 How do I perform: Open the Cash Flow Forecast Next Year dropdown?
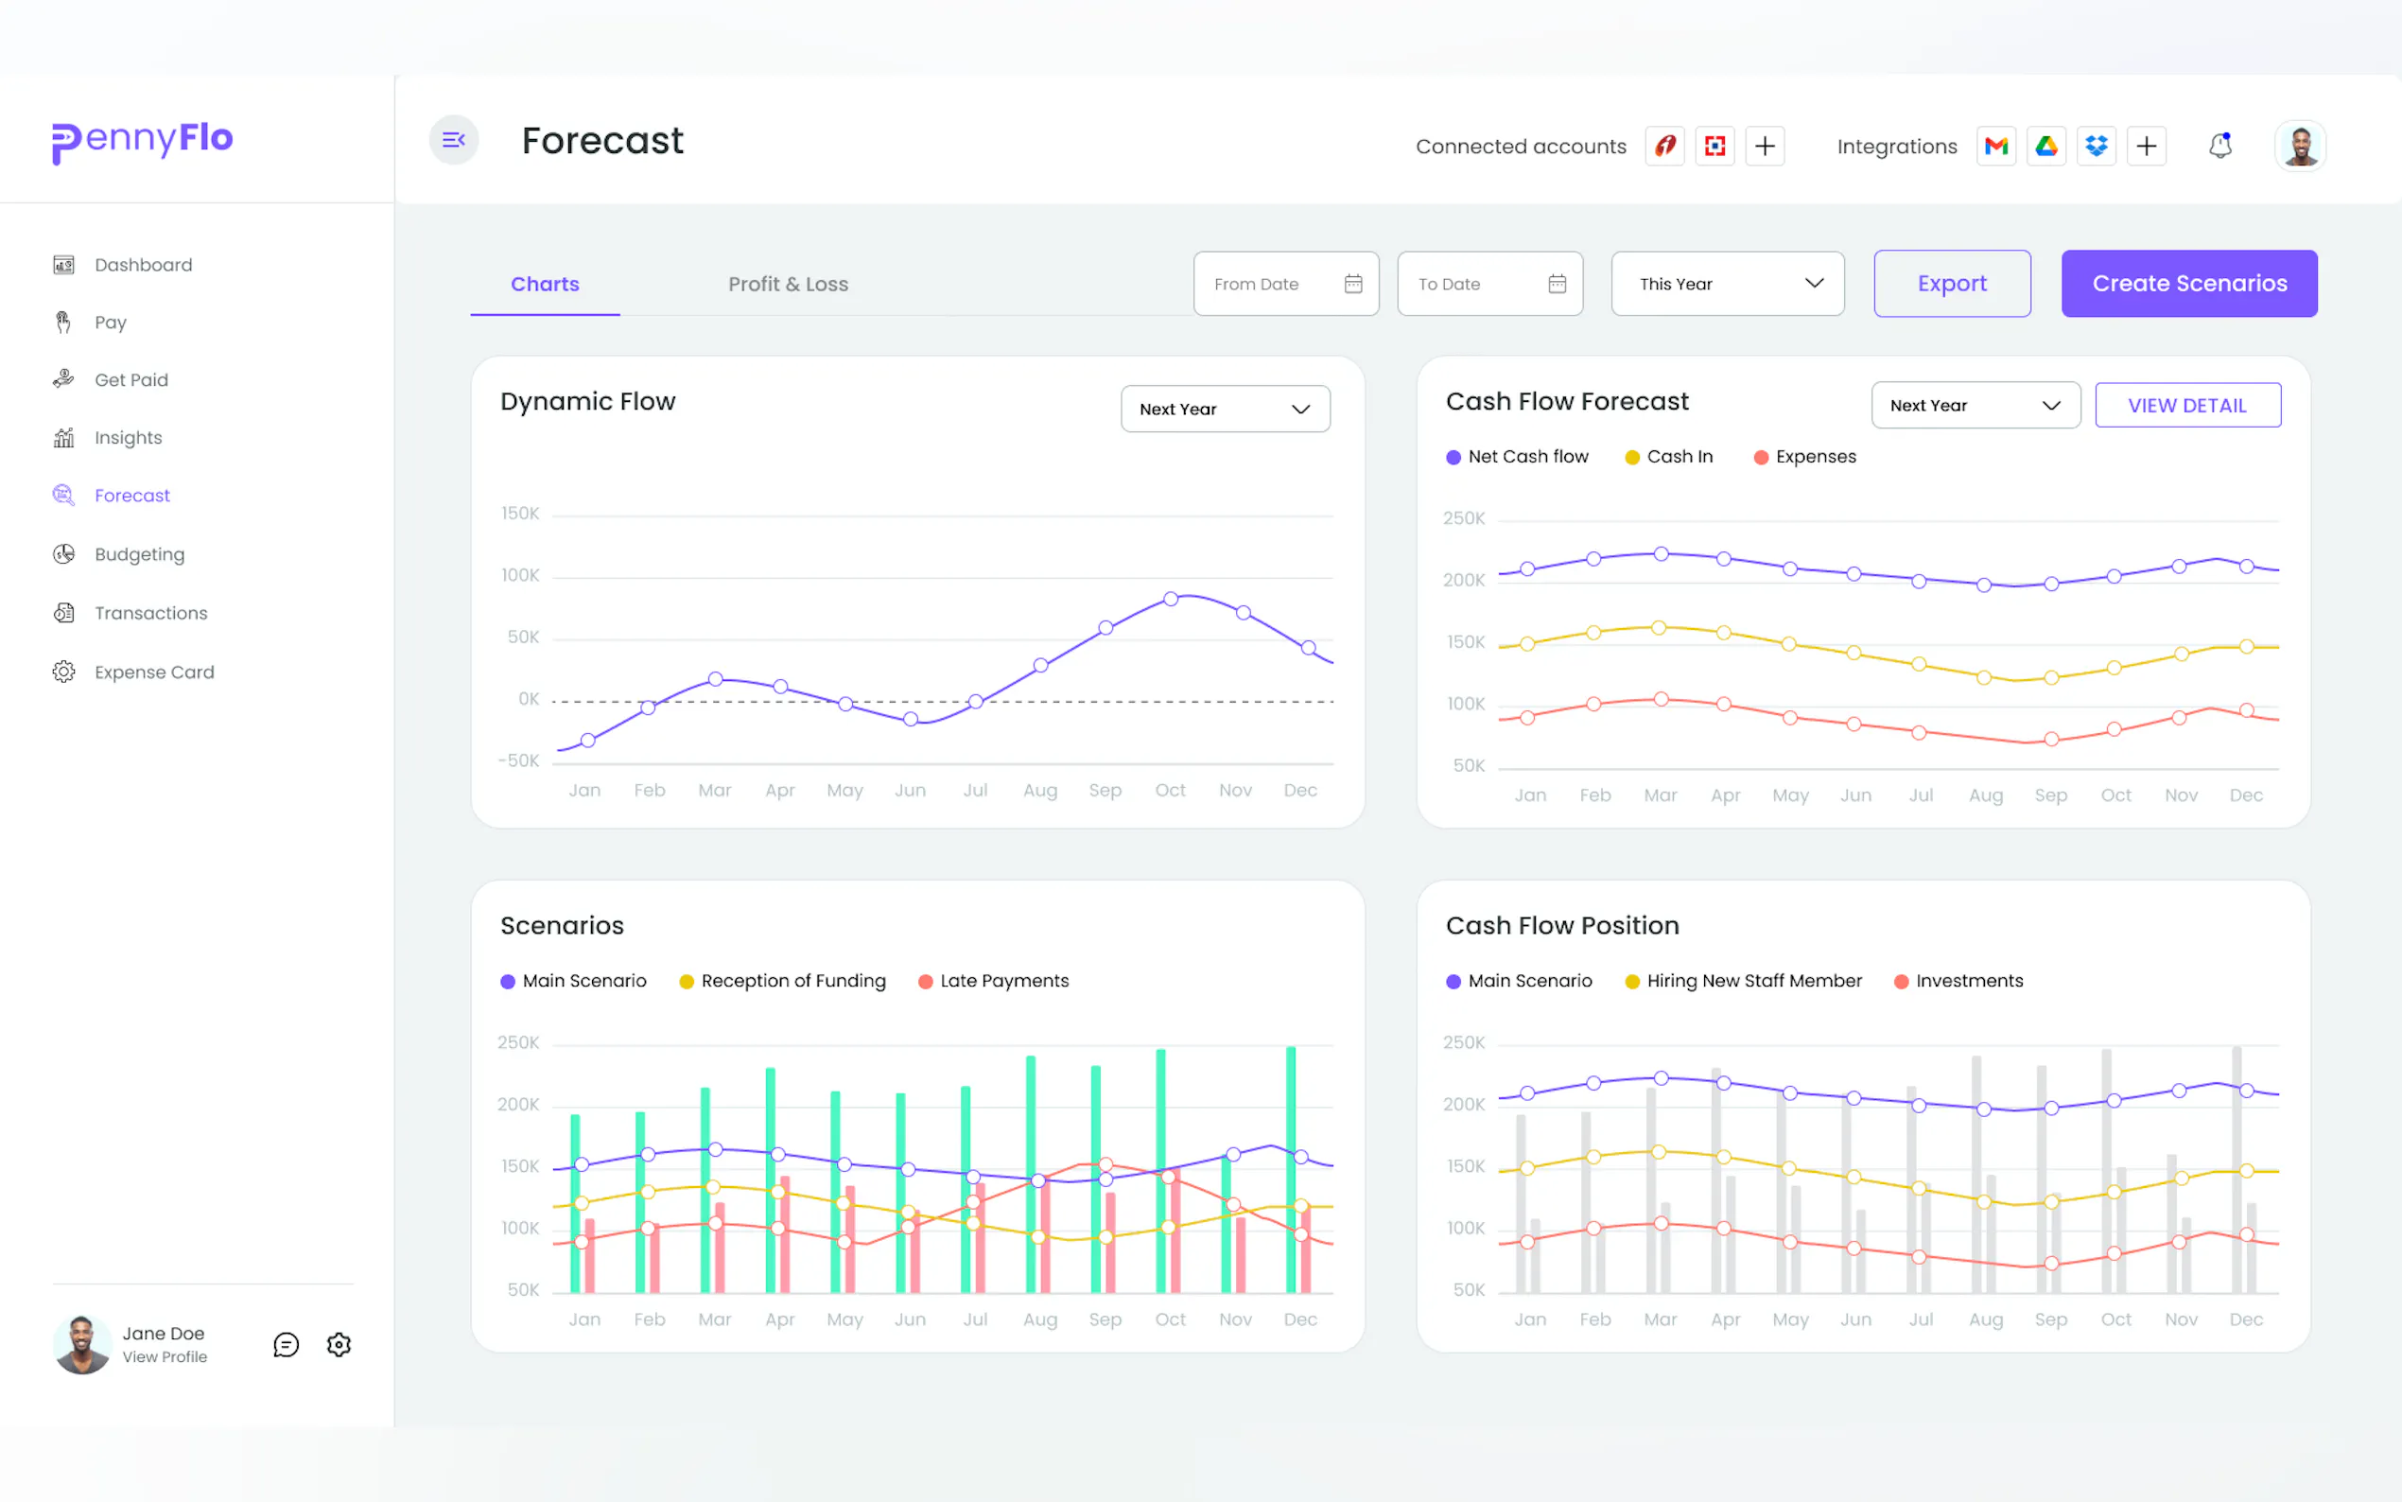click(1974, 406)
